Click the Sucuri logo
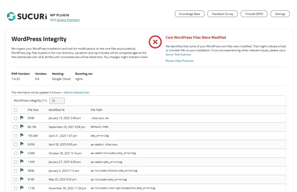The width and height of the screenshot is (297, 192). point(27,17)
